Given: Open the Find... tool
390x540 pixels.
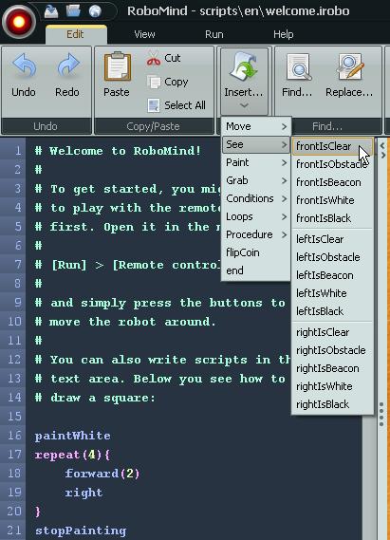Looking at the screenshot, I should click(297, 75).
